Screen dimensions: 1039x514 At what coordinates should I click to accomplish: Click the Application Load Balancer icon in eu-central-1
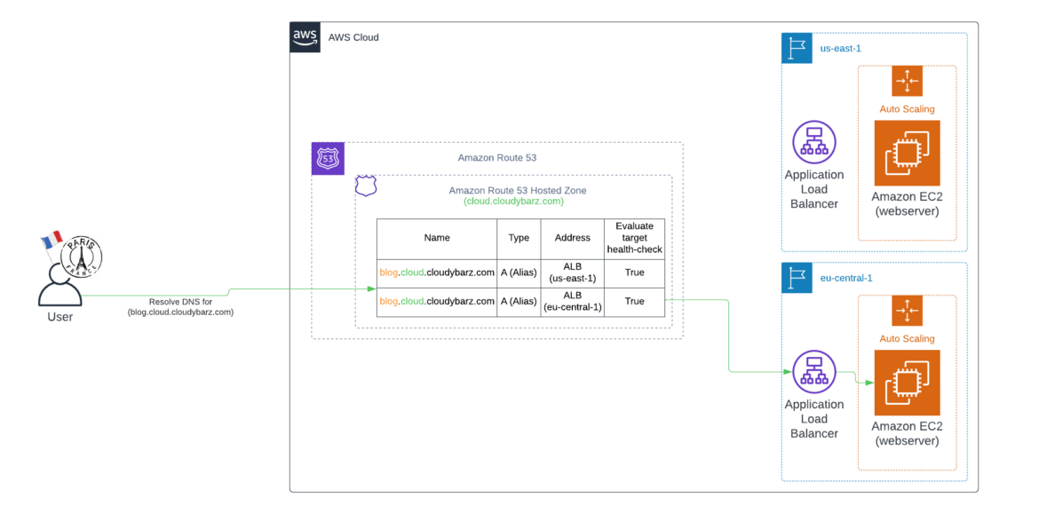coord(814,370)
